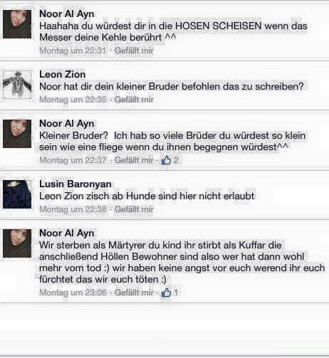
Task: Open the Lusin Baronyan profile name link
Action: [x=75, y=184]
